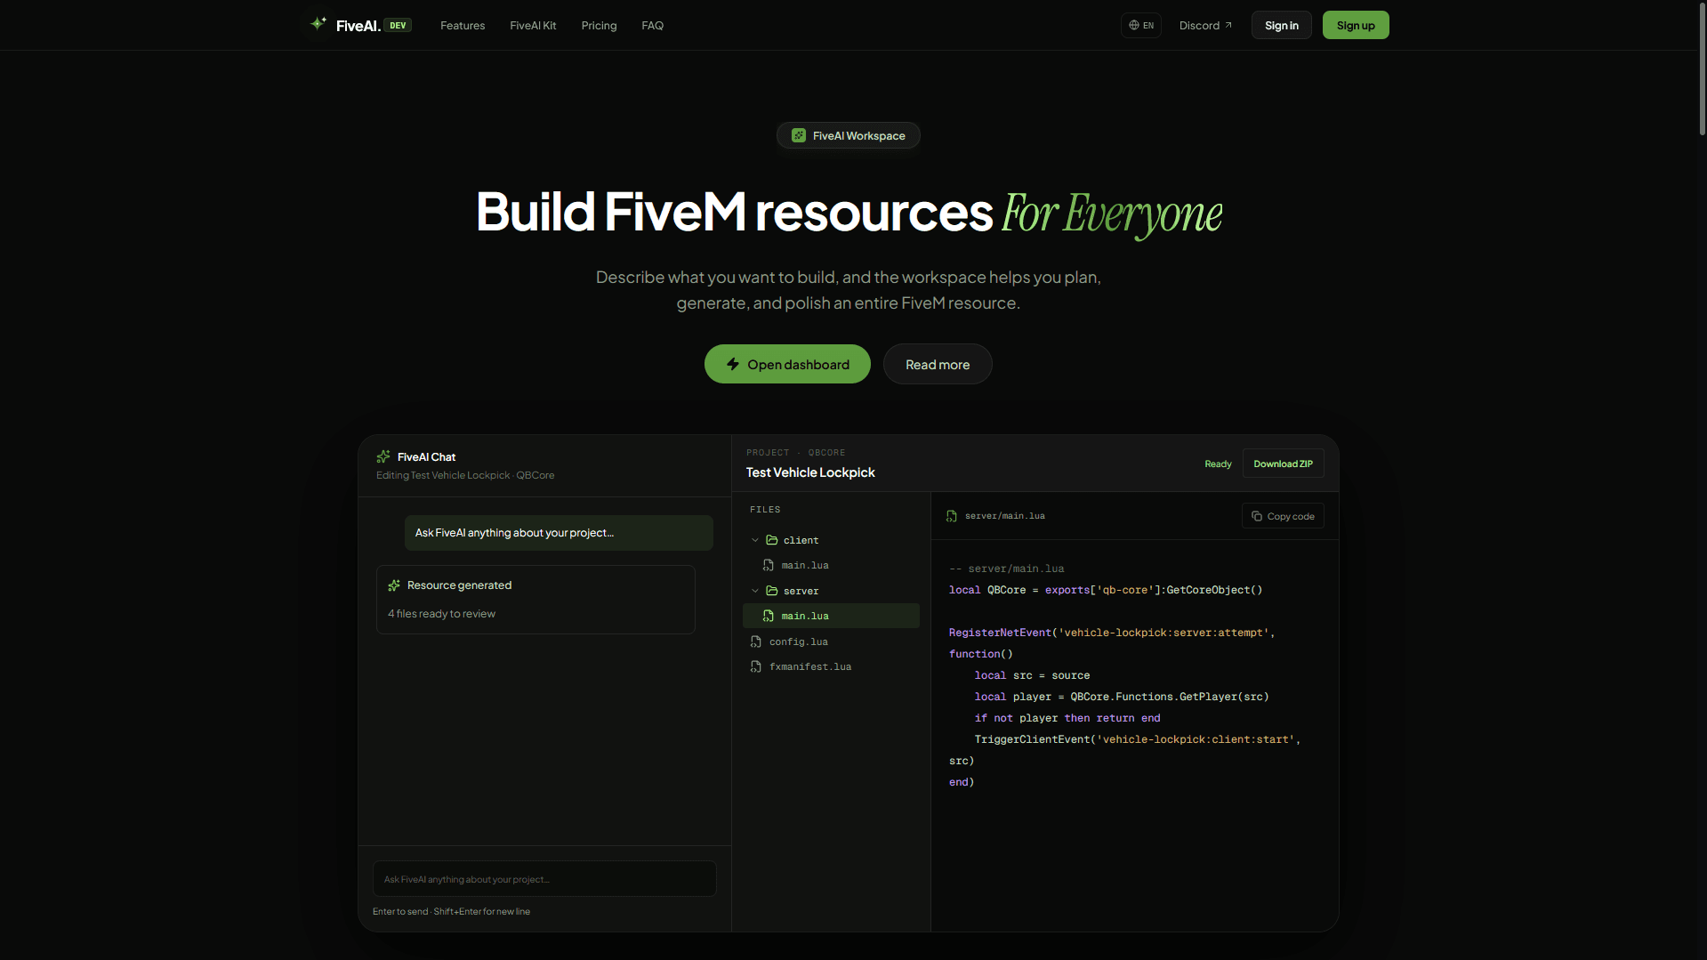1707x960 pixels.
Task: Open the Discord link
Action: pos(1205,25)
